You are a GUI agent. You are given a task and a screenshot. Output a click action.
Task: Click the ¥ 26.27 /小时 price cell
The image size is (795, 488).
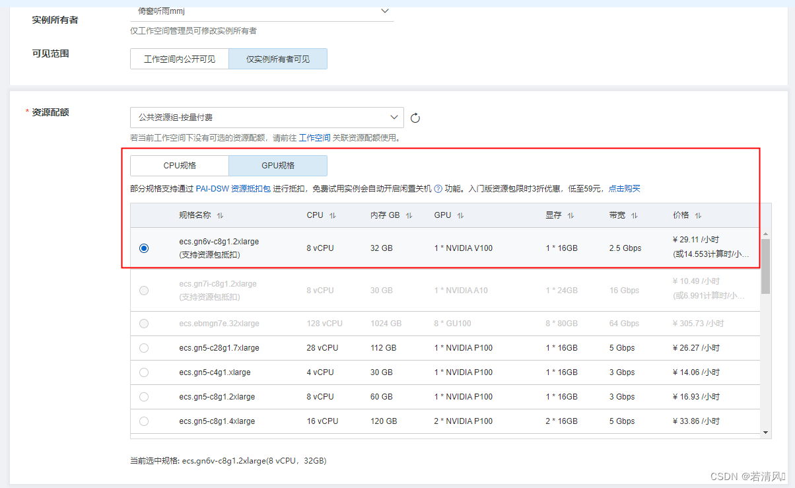click(697, 348)
